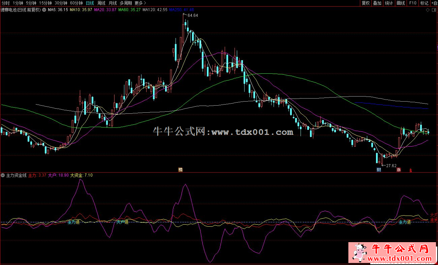The height and width of the screenshot is (265, 438).
Task: Click the leftmost 主力进 signal label
Action: [73, 222]
